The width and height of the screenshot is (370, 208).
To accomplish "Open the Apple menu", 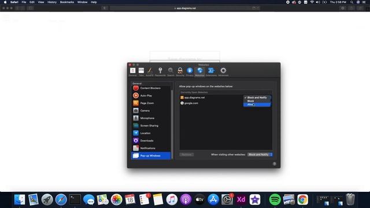I will tap(5, 2).
